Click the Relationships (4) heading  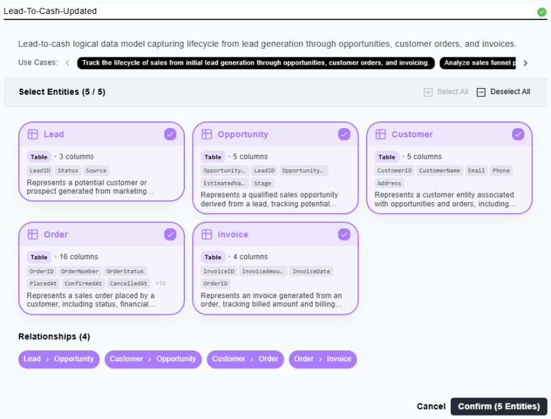[x=54, y=337]
